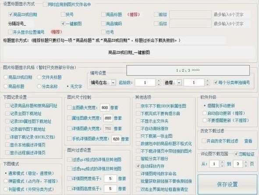Increase the 起始数 value with up arrow
This screenshot has height=195, width=259.
(158, 81)
